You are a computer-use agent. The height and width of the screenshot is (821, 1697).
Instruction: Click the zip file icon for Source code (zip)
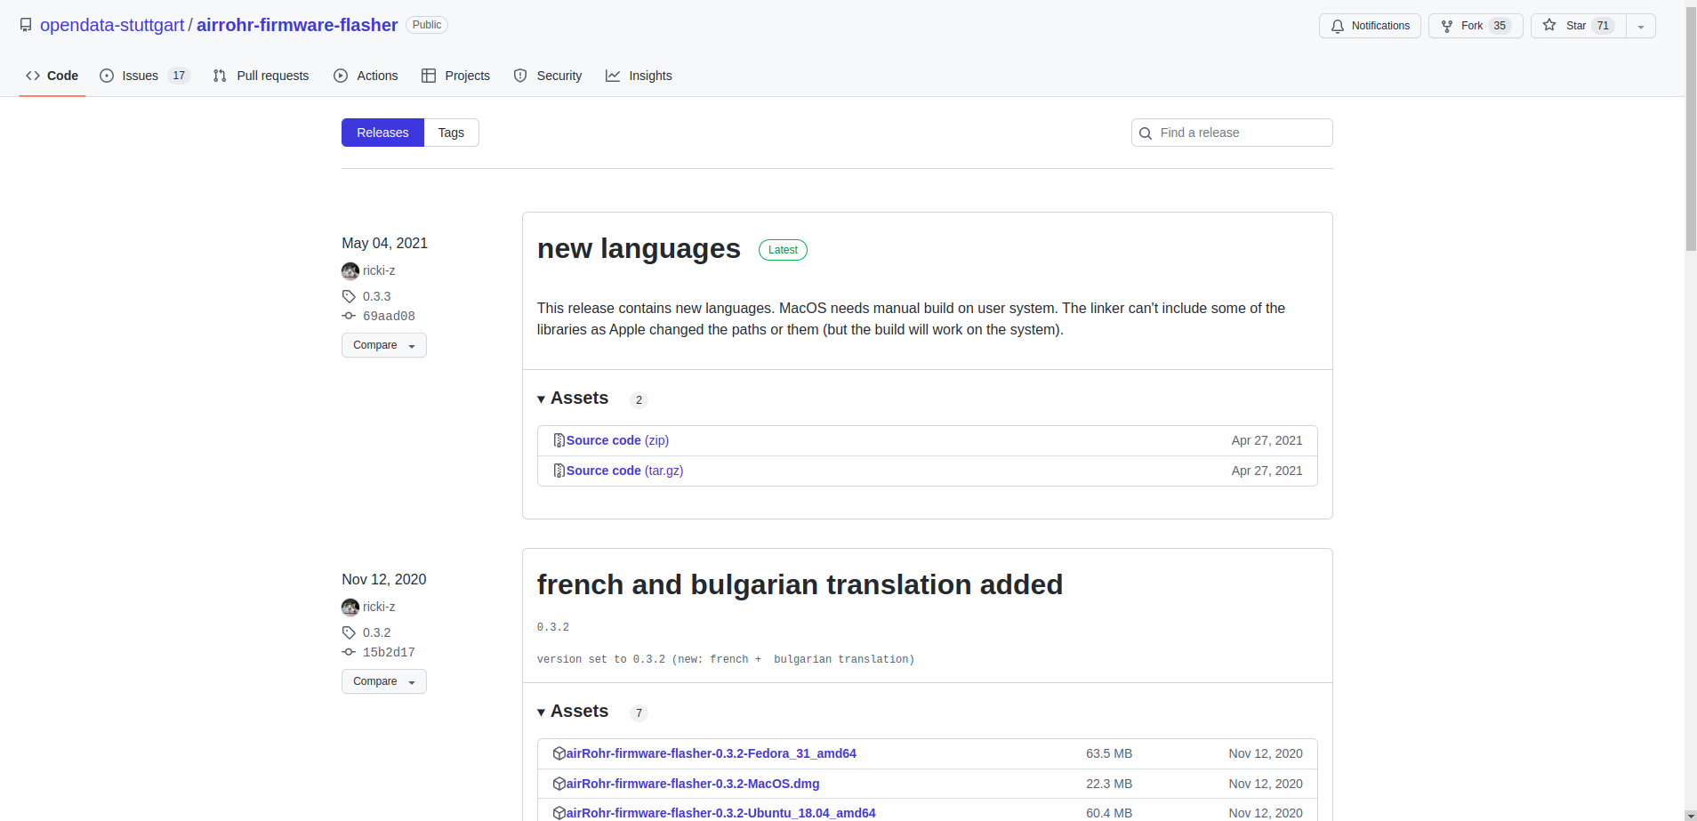click(559, 440)
